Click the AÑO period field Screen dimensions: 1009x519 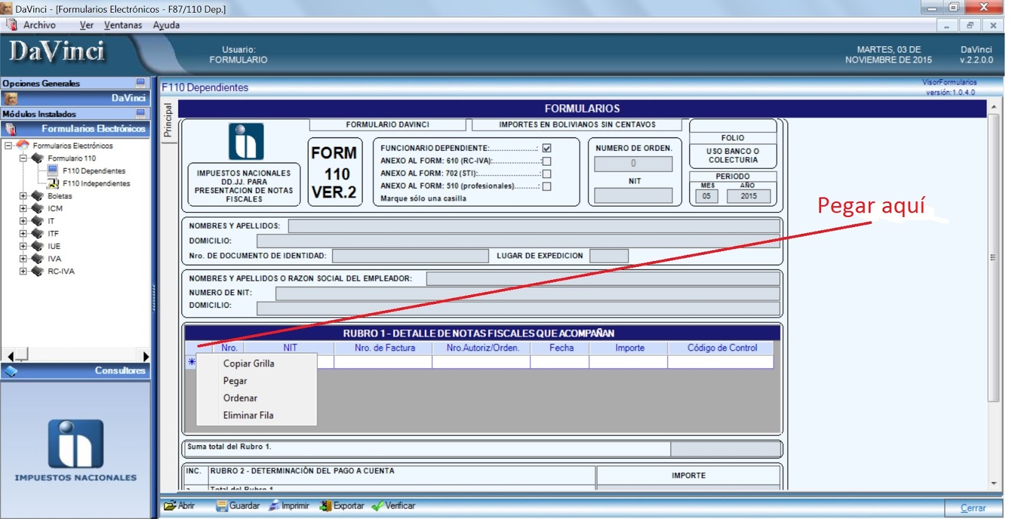(x=749, y=196)
